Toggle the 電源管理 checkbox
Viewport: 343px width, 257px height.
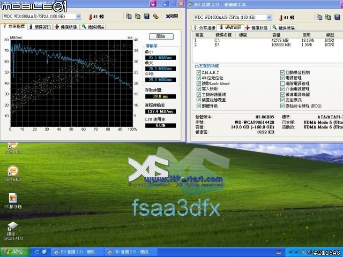(282, 78)
